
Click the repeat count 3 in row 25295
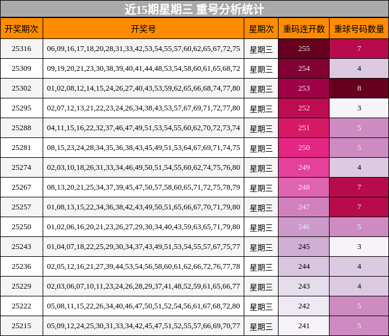(359, 108)
